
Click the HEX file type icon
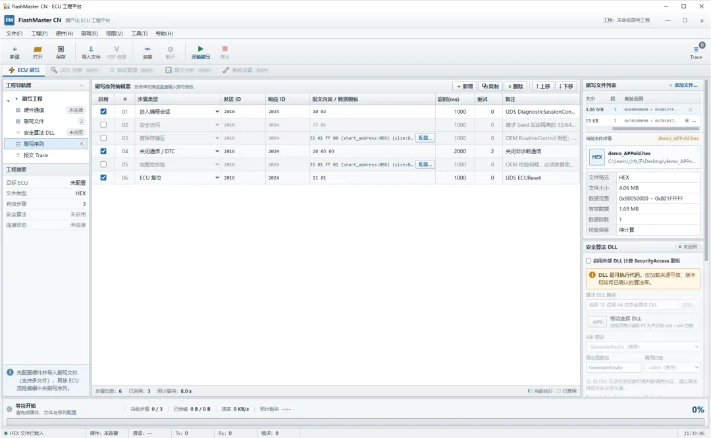coord(597,157)
